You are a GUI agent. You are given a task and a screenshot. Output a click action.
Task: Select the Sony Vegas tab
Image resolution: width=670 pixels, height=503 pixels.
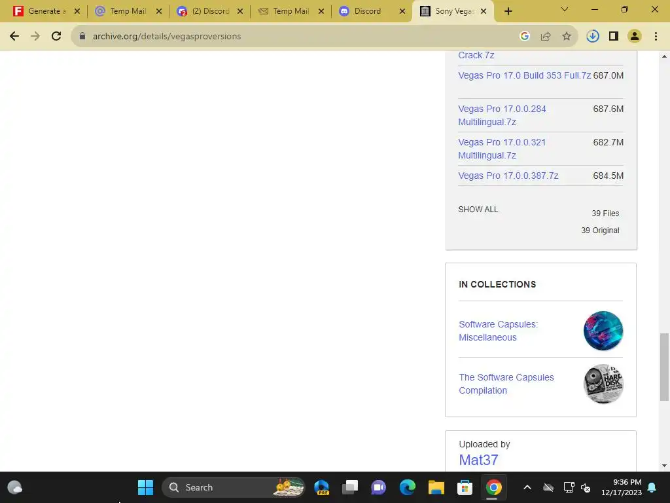[x=448, y=11]
